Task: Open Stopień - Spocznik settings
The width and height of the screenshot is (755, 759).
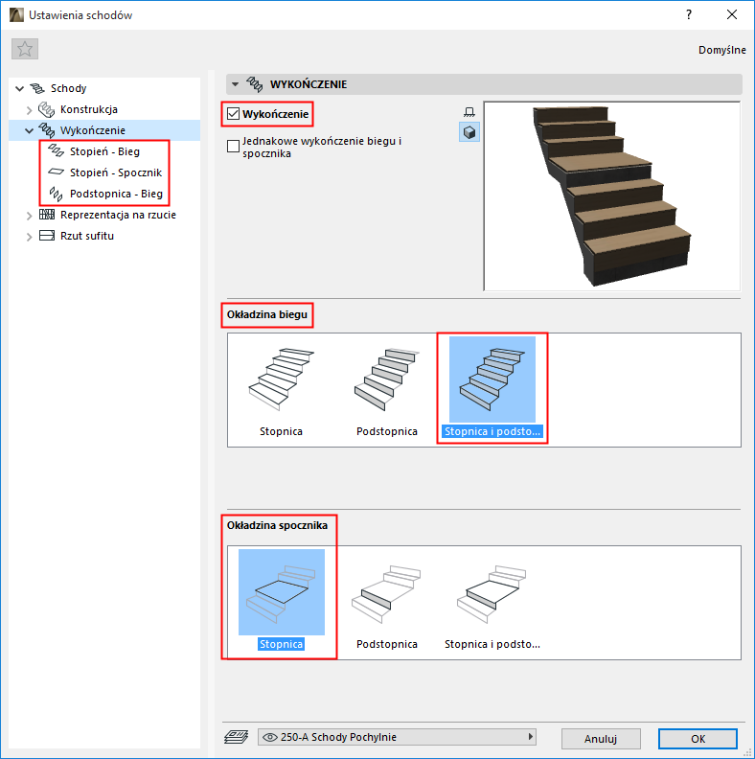Action: point(116,172)
